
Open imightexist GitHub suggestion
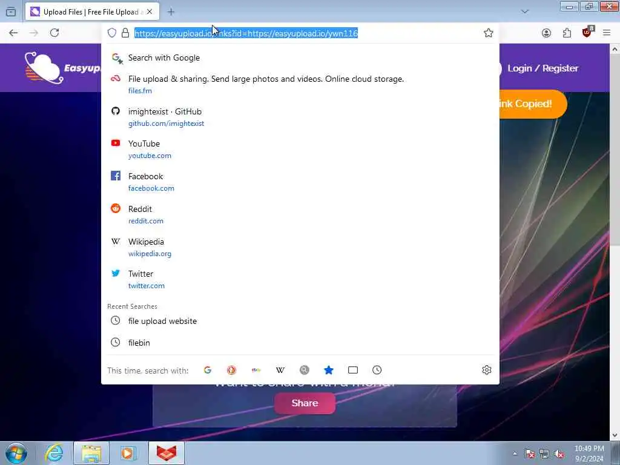pyautogui.click(x=300, y=117)
